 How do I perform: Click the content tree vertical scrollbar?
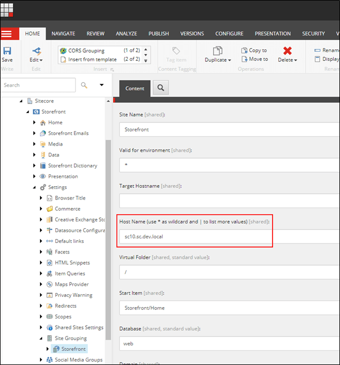click(108, 240)
